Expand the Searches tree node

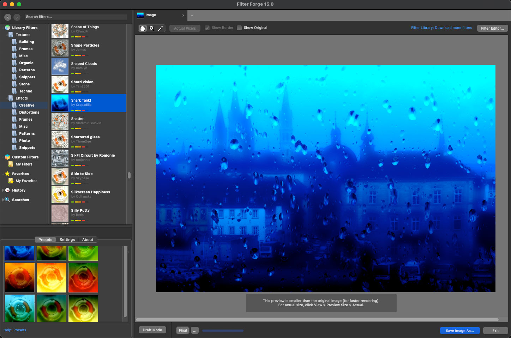pyautogui.click(x=3, y=200)
